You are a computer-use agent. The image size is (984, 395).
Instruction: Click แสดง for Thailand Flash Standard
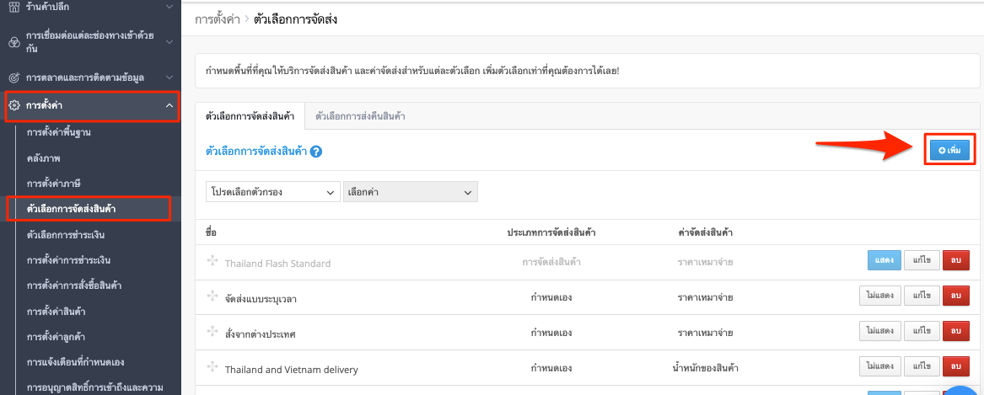885,259
